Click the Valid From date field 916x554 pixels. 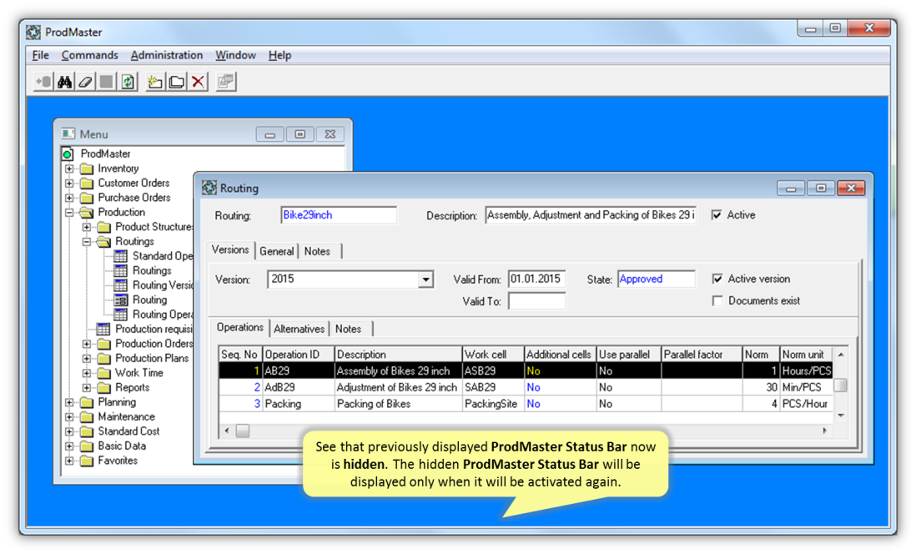point(537,280)
